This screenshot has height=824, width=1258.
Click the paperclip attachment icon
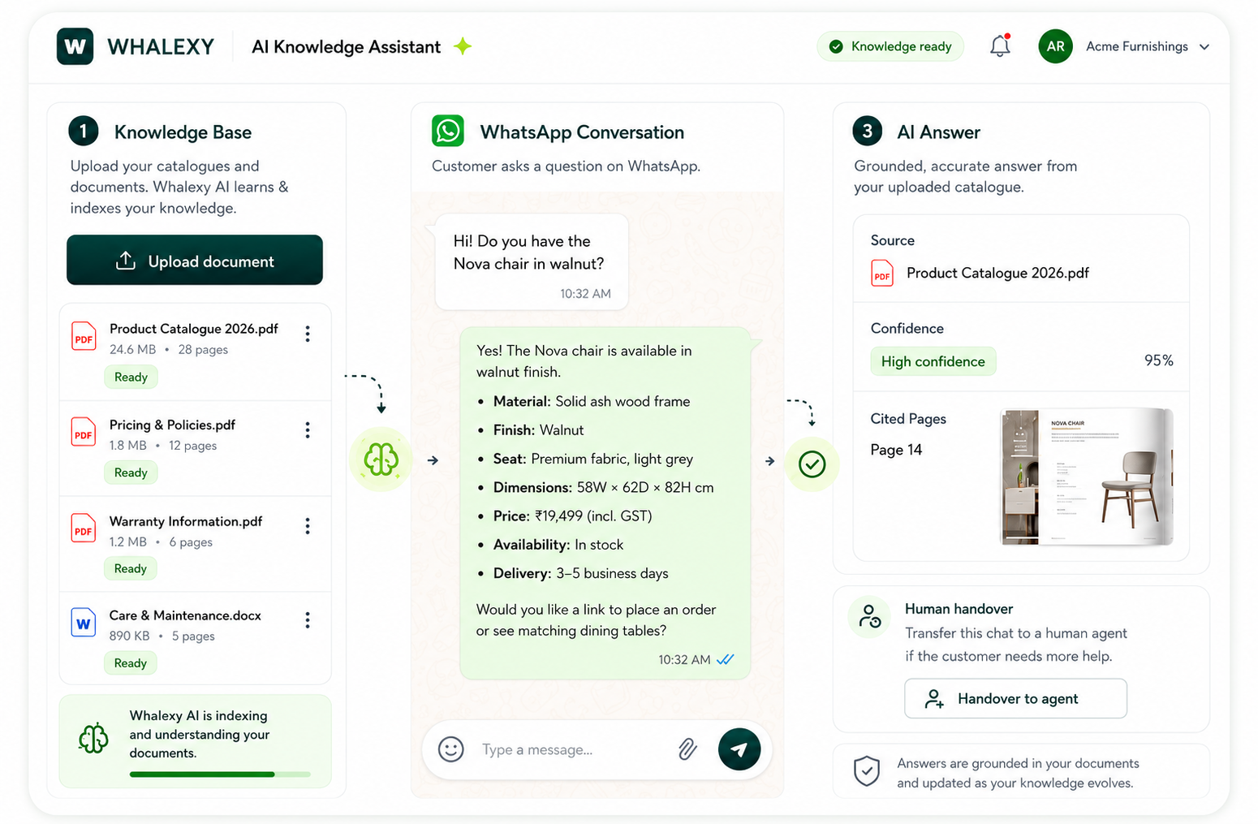tap(687, 749)
